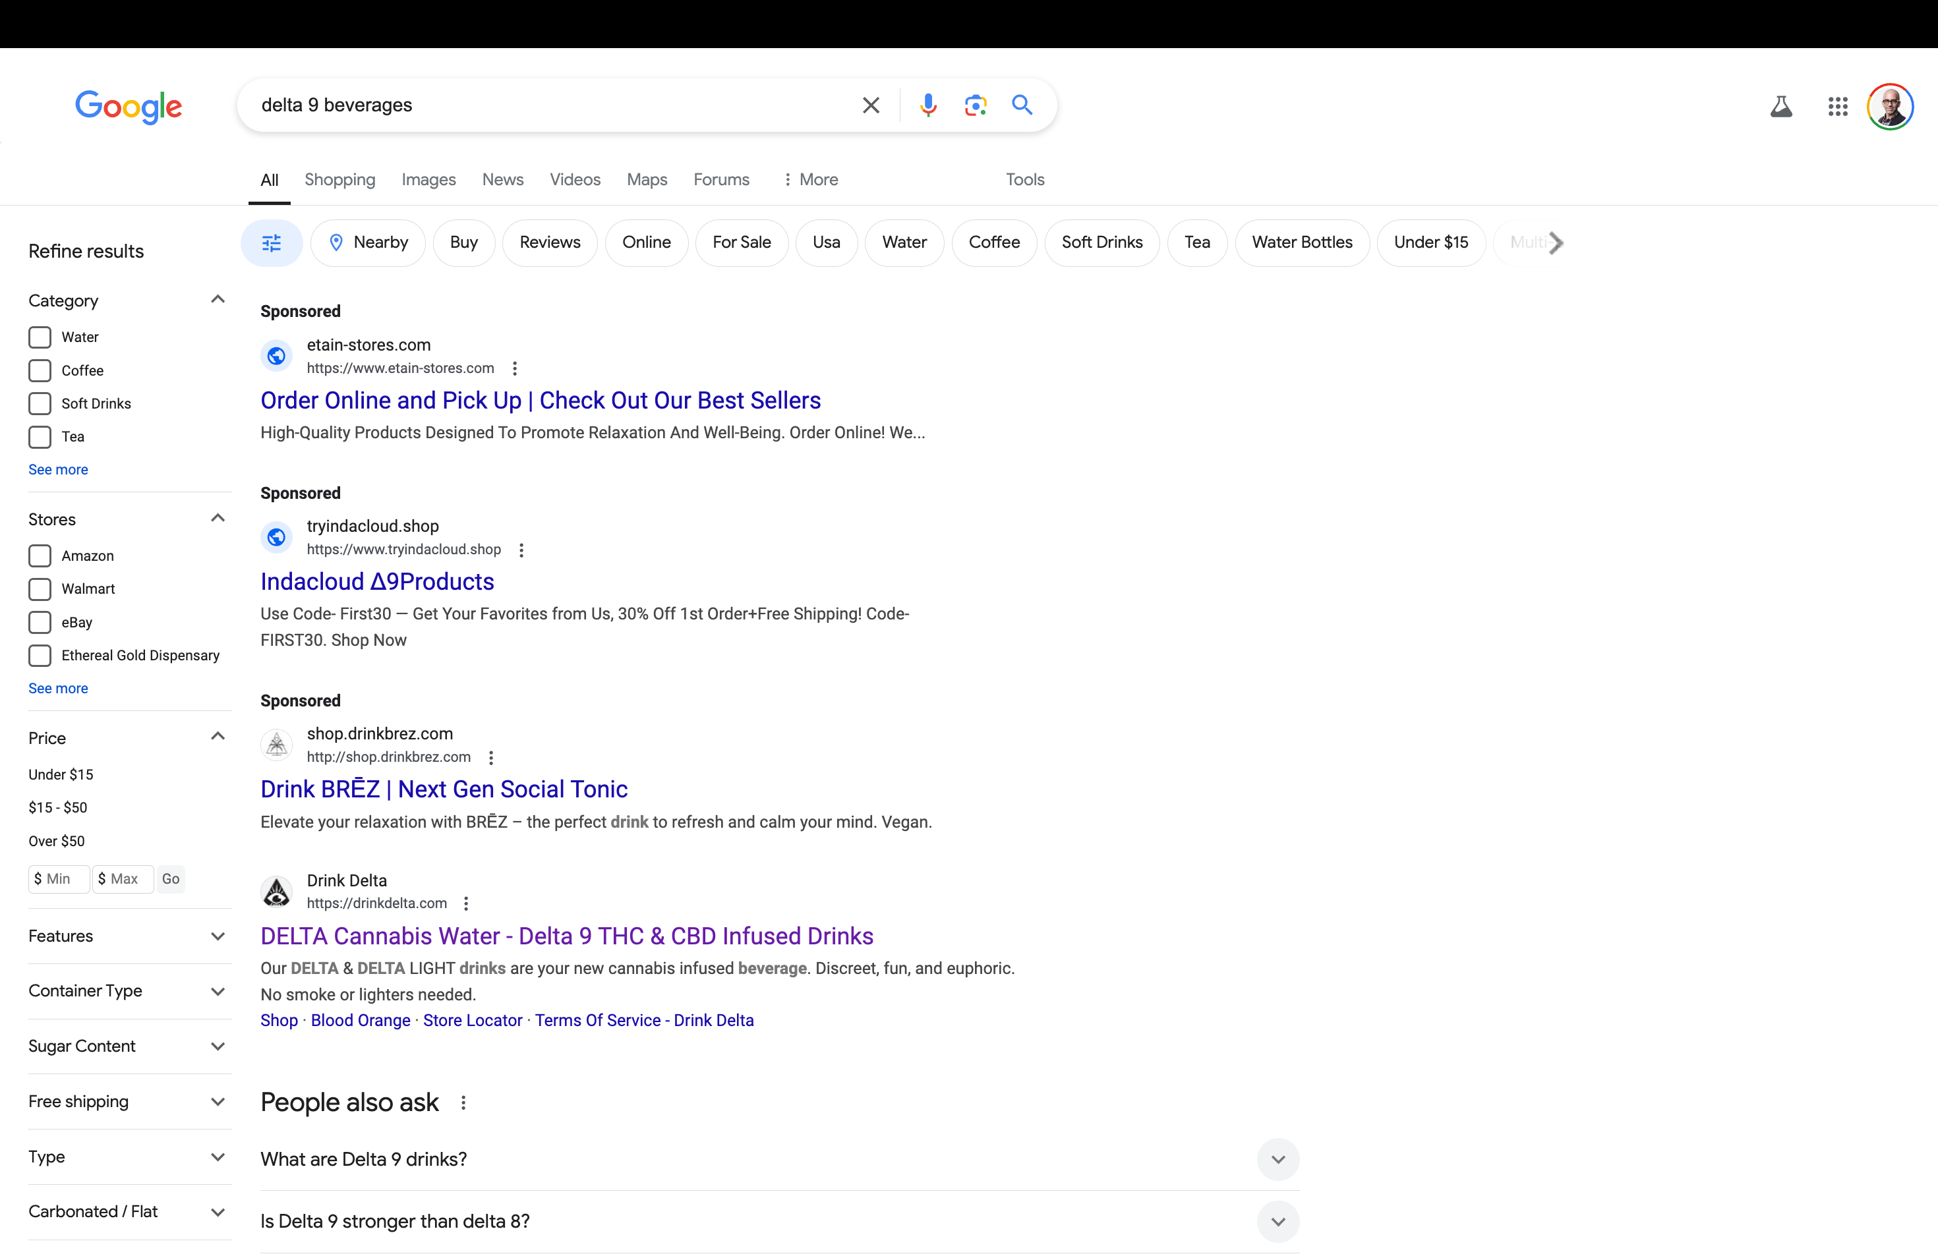1938x1260 pixels.
Task: Check the Water category checkbox
Action: click(40, 337)
